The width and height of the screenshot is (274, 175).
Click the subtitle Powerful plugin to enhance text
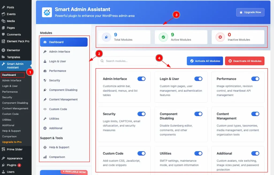95,16
